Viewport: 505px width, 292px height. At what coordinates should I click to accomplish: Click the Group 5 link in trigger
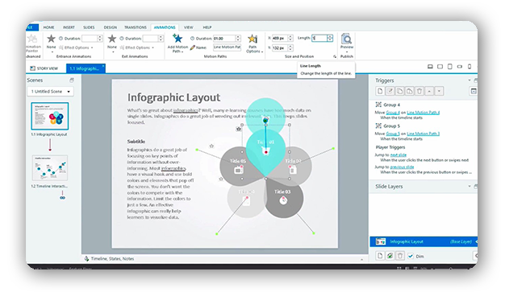coord(393,134)
